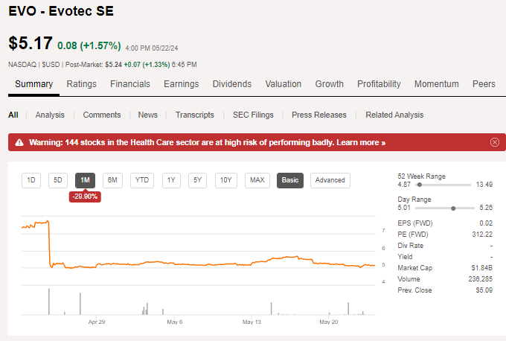This screenshot has height=341, width=506.
Task: Switch to the Advanced chart mode
Action: pyautogui.click(x=330, y=180)
